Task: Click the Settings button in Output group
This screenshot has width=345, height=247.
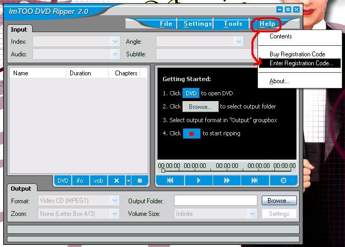Action: coord(279,214)
